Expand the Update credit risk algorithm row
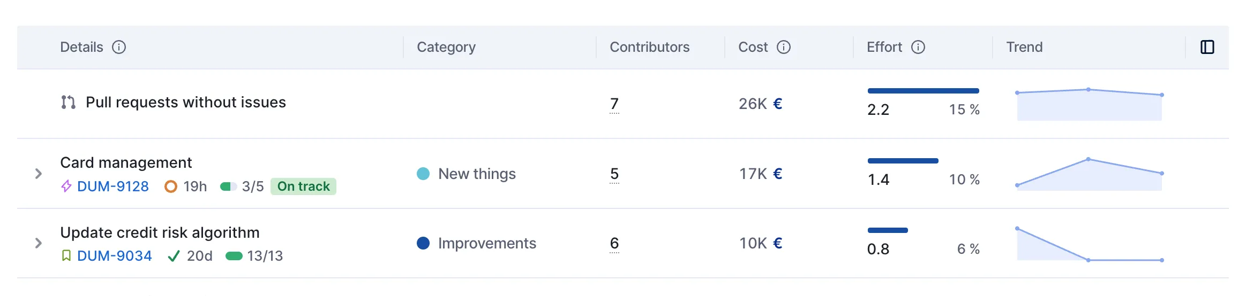Image resolution: width=1246 pixels, height=296 pixels. coord(39,243)
